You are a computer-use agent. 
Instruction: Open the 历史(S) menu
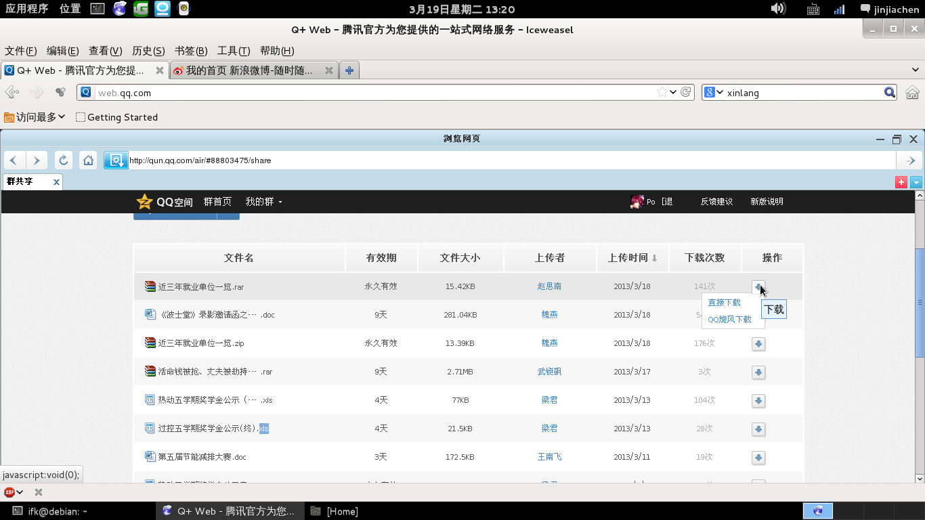[x=148, y=51]
